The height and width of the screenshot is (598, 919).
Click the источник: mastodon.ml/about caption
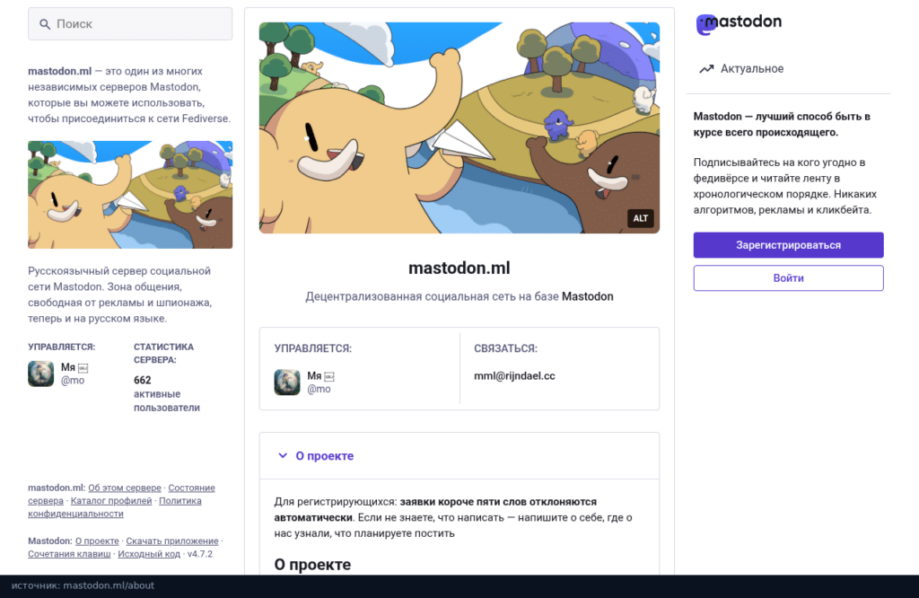click(x=83, y=585)
